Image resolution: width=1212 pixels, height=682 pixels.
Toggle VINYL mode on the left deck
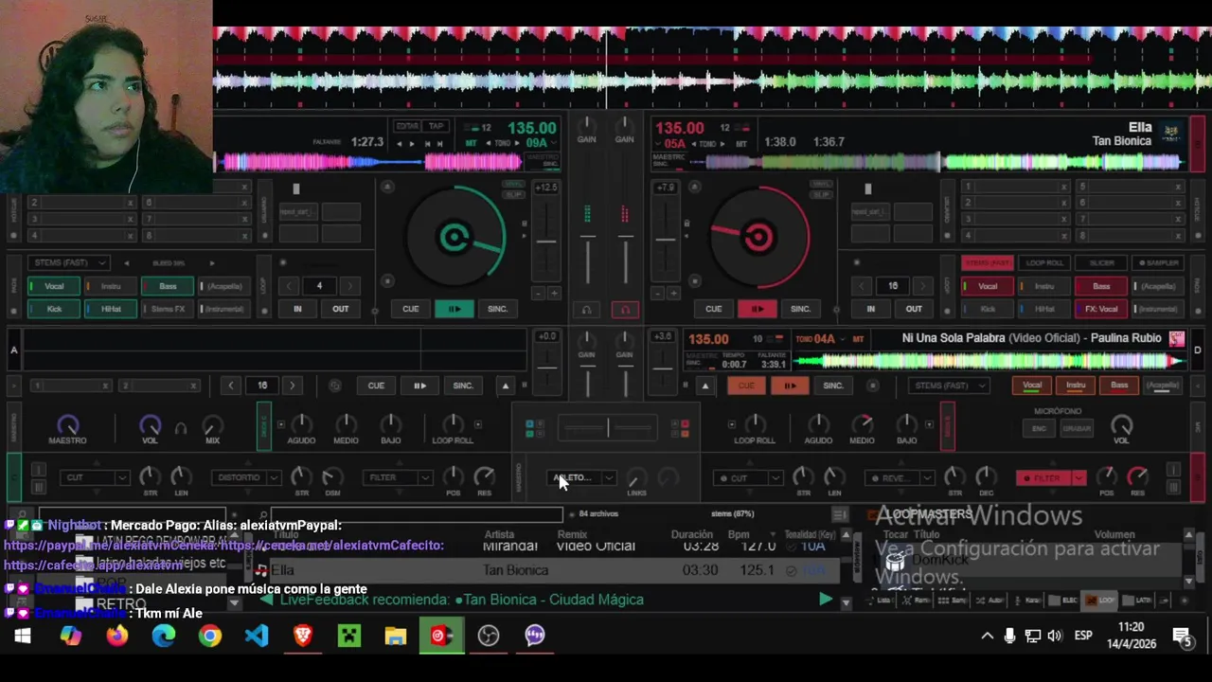[512, 185]
